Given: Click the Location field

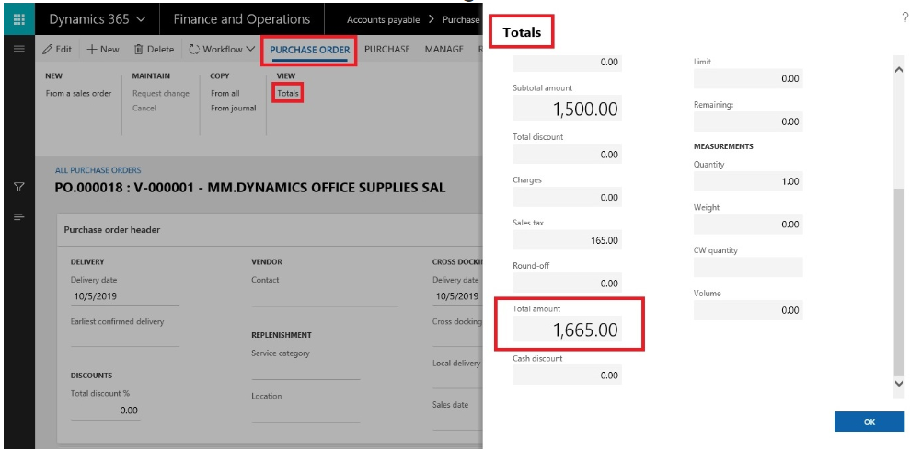Looking at the screenshot, I should point(305,413).
